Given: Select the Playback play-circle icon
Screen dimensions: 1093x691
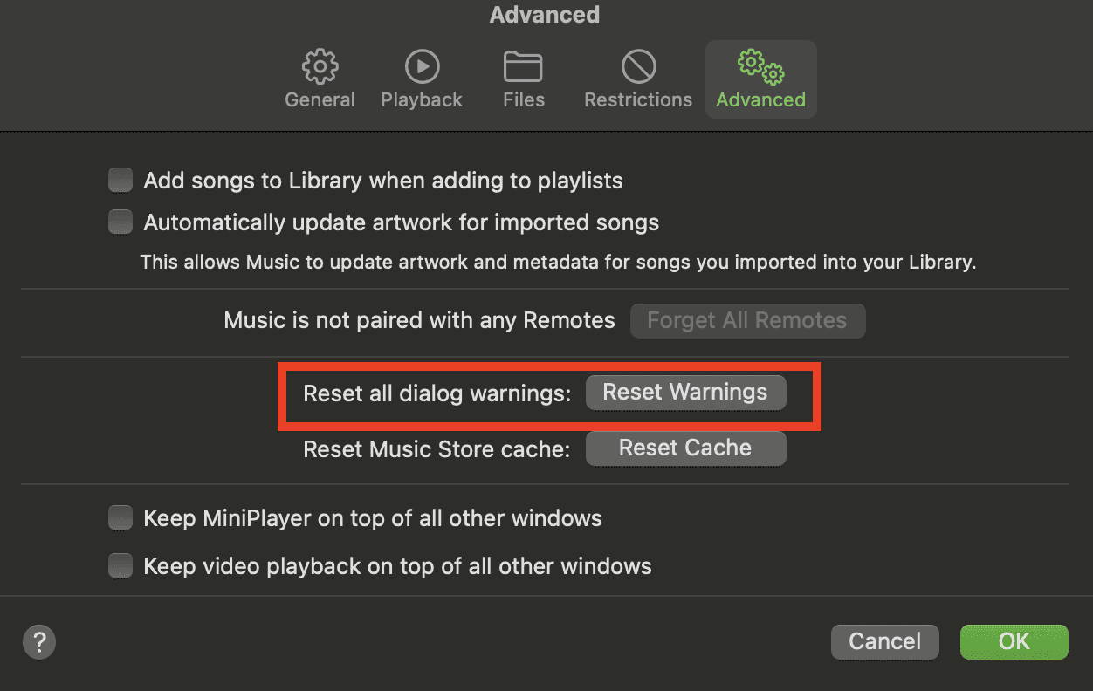Looking at the screenshot, I should coord(422,66).
